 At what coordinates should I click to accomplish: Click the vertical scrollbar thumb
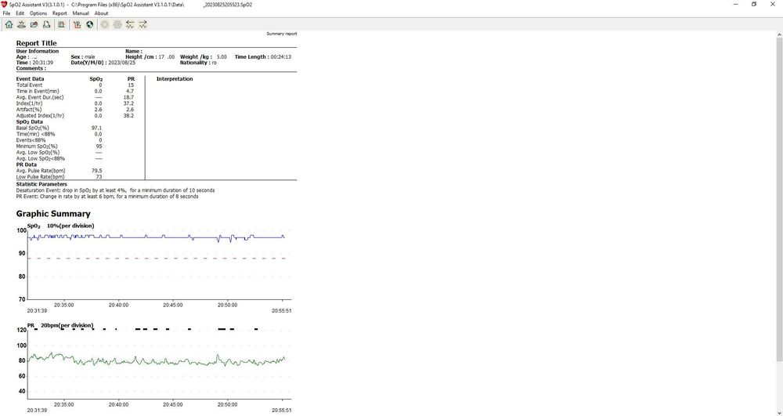click(780, 200)
